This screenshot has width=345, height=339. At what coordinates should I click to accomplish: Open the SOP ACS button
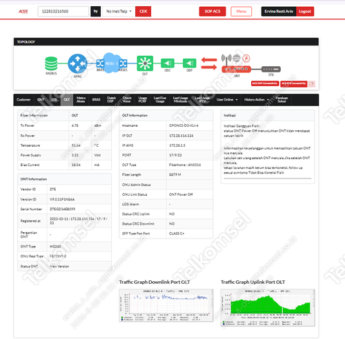tap(213, 11)
